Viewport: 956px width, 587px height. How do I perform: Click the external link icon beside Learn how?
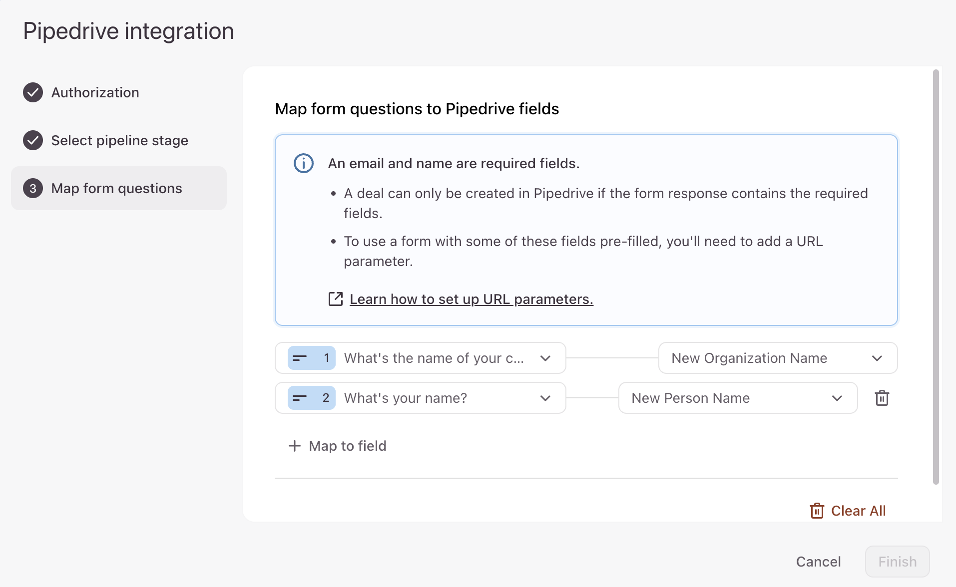(336, 299)
